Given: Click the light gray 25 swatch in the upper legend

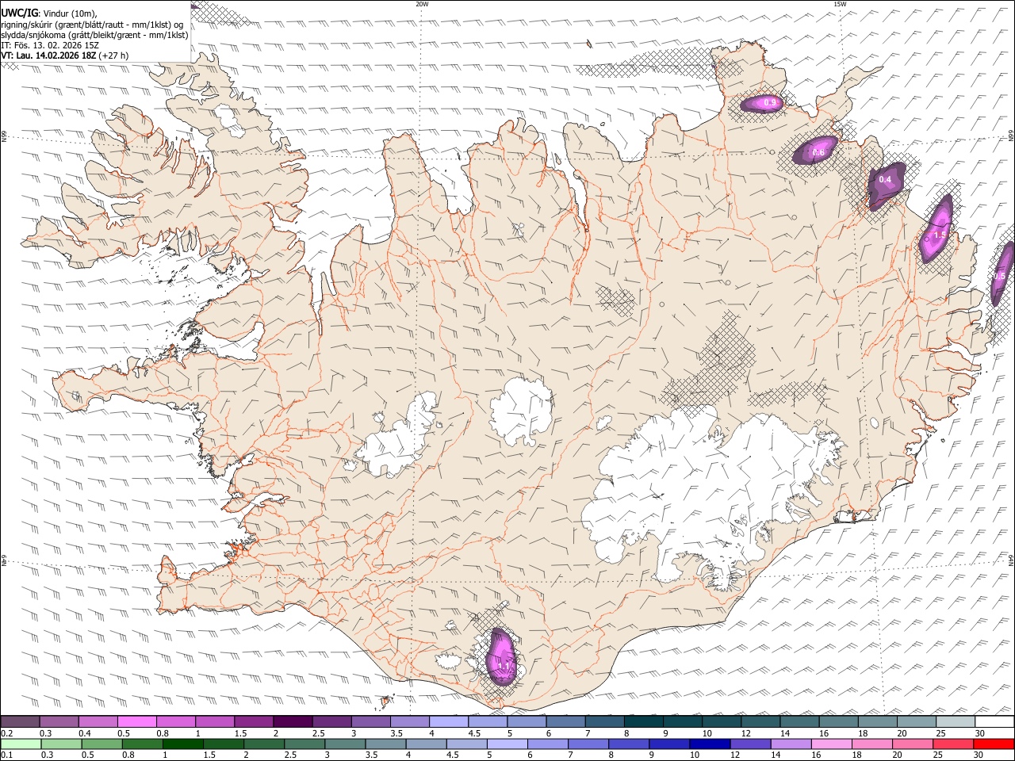Looking at the screenshot, I should 956,721.
